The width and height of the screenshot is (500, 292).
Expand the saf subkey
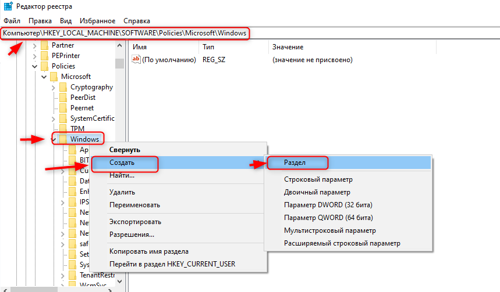[62, 244]
